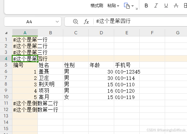Open clipboard dialog launcher arrow
This screenshot has height=134, width=187.
136,8
